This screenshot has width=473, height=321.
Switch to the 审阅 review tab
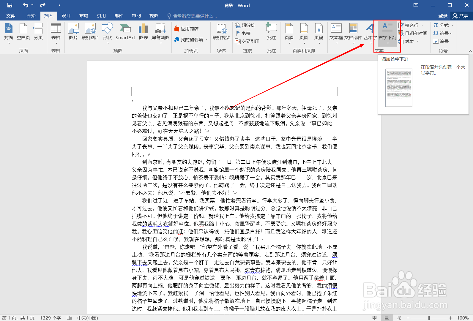coord(136,16)
